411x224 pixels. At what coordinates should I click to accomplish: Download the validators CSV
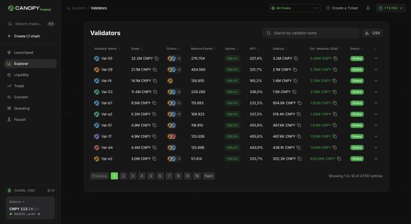click(372, 33)
